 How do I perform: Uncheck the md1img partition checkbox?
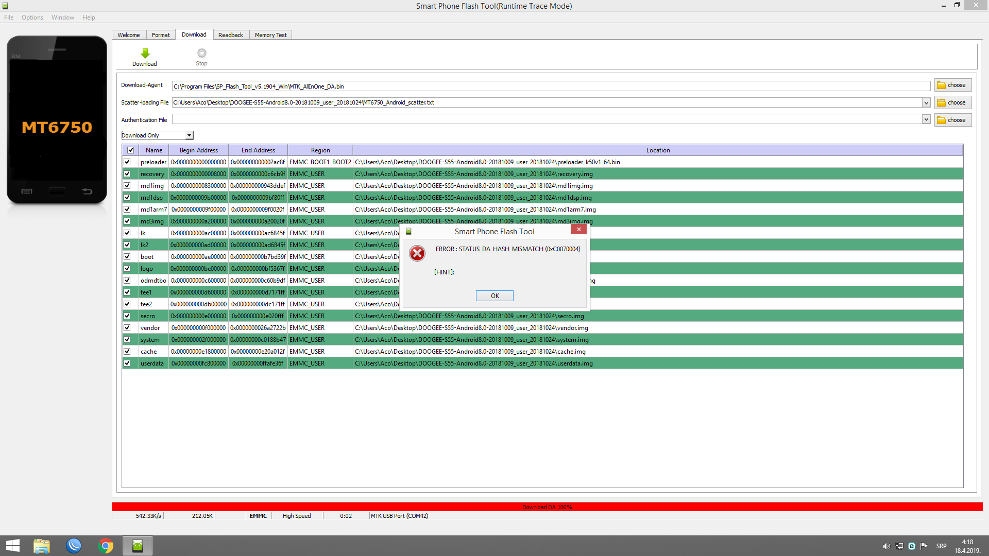[x=127, y=186]
